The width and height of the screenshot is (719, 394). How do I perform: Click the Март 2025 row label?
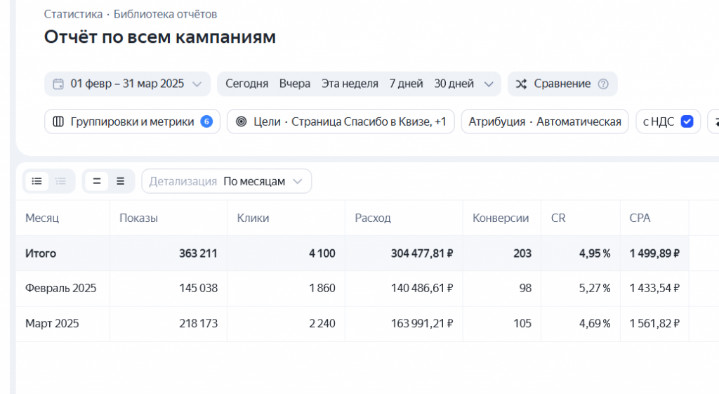click(52, 323)
